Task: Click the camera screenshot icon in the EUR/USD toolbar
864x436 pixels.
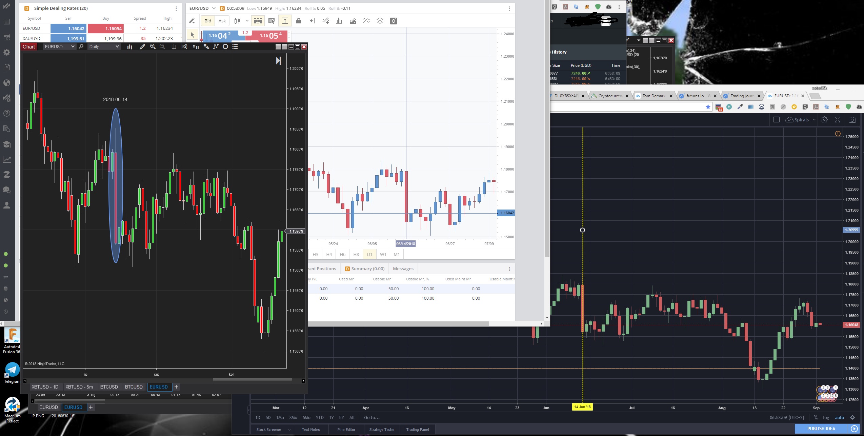Action: point(393,21)
